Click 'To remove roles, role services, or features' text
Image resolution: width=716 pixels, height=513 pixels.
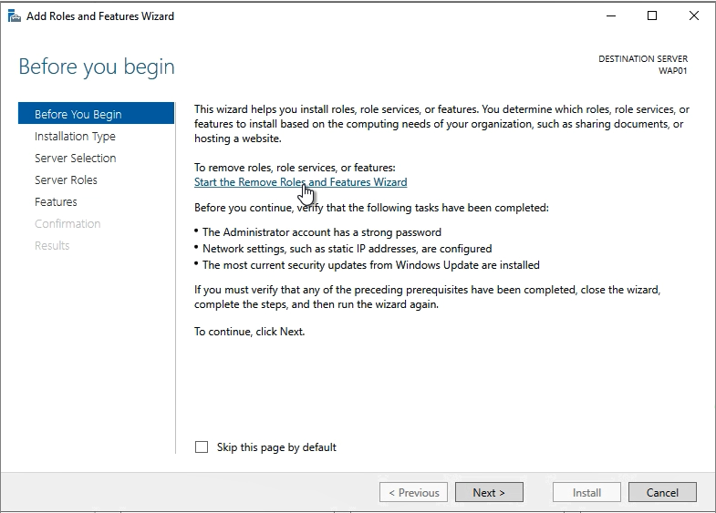click(295, 168)
